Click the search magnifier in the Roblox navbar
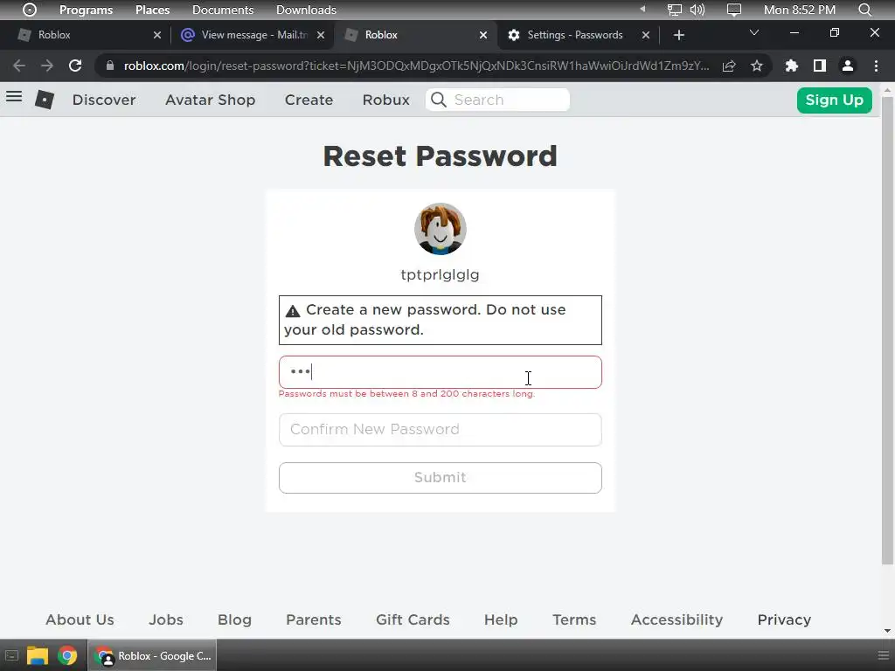This screenshot has height=671, width=895. click(439, 100)
